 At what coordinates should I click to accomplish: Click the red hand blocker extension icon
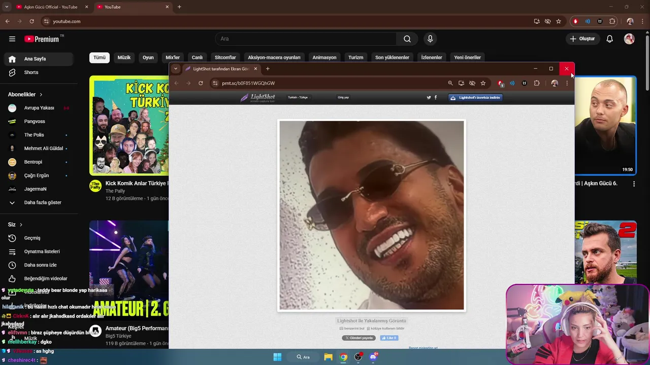pyautogui.click(x=575, y=21)
